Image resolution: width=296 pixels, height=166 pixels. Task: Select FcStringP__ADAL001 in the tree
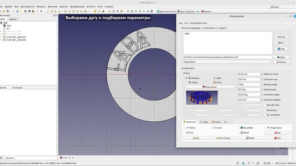[16, 37]
